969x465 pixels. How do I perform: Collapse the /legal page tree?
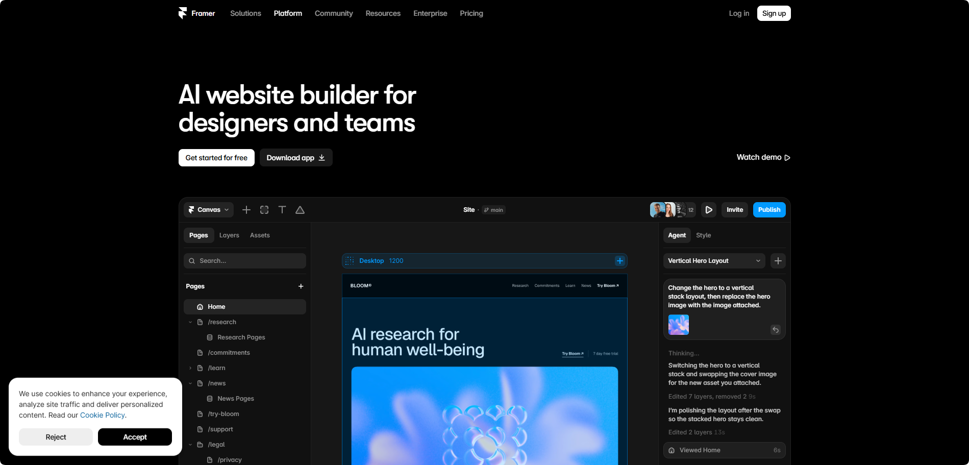click(x=190, y=445)
